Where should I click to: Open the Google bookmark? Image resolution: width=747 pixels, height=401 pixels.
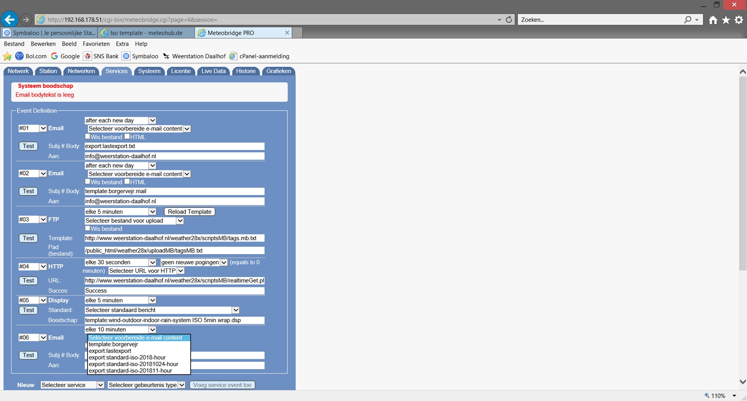click(x=65, y=56)
